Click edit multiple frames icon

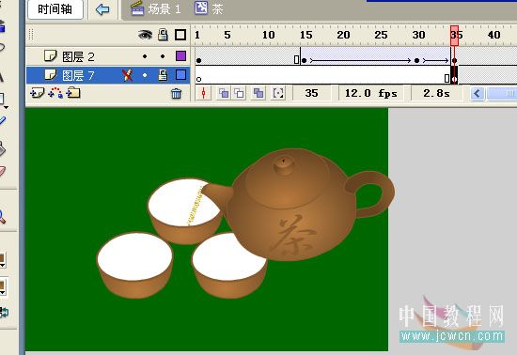point(258,94)
